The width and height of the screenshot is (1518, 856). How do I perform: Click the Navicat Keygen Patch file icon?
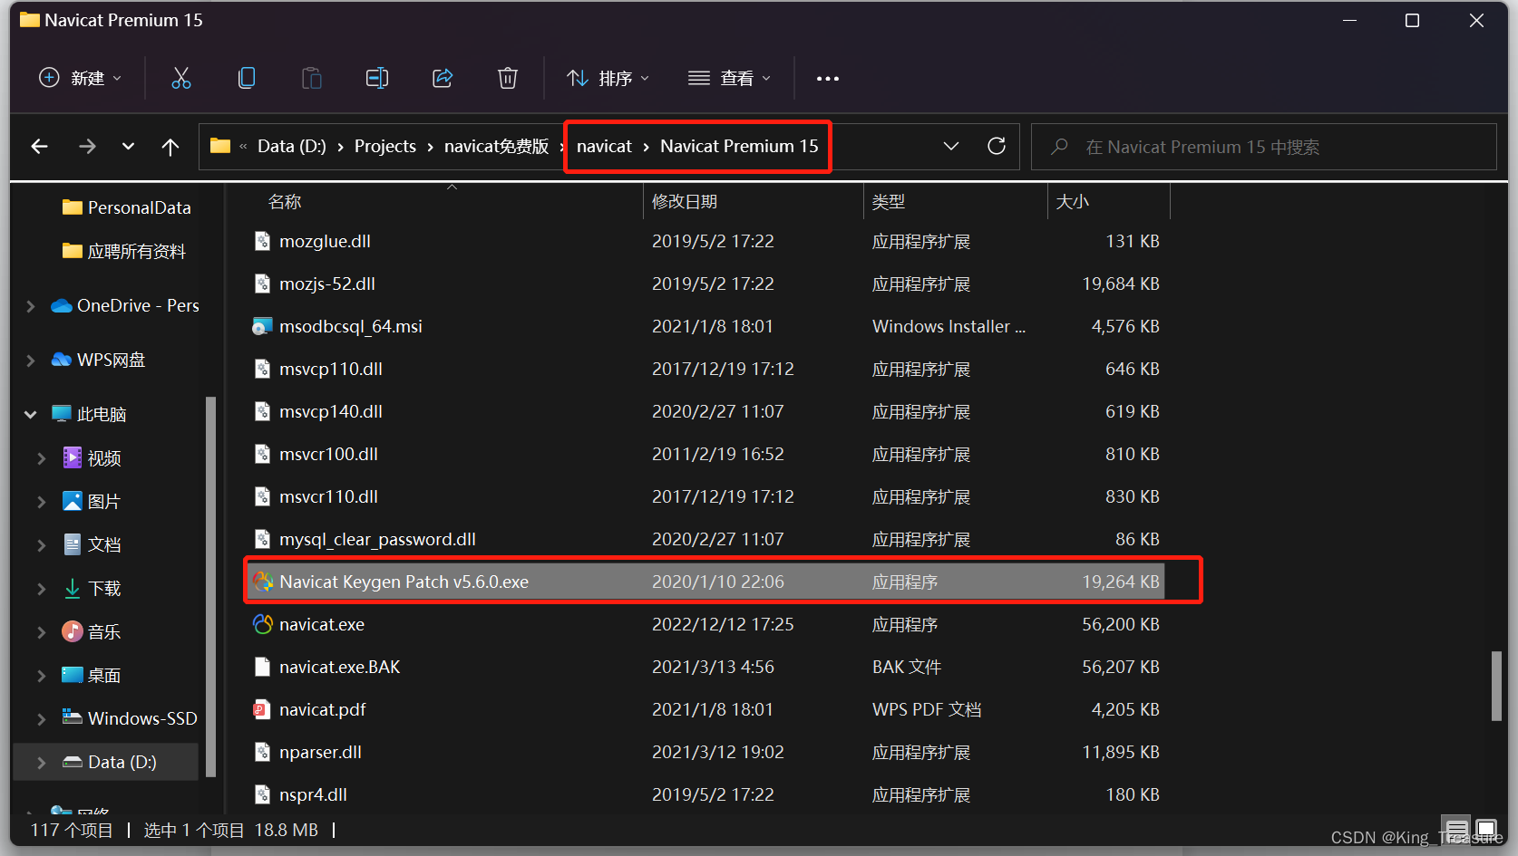(263, 582)
